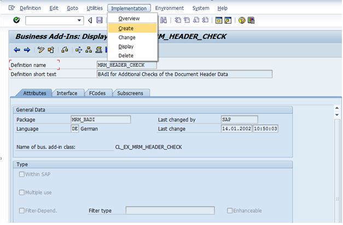Click the command field history arrow
Screen dimensions: 343x225
point(80,20)
